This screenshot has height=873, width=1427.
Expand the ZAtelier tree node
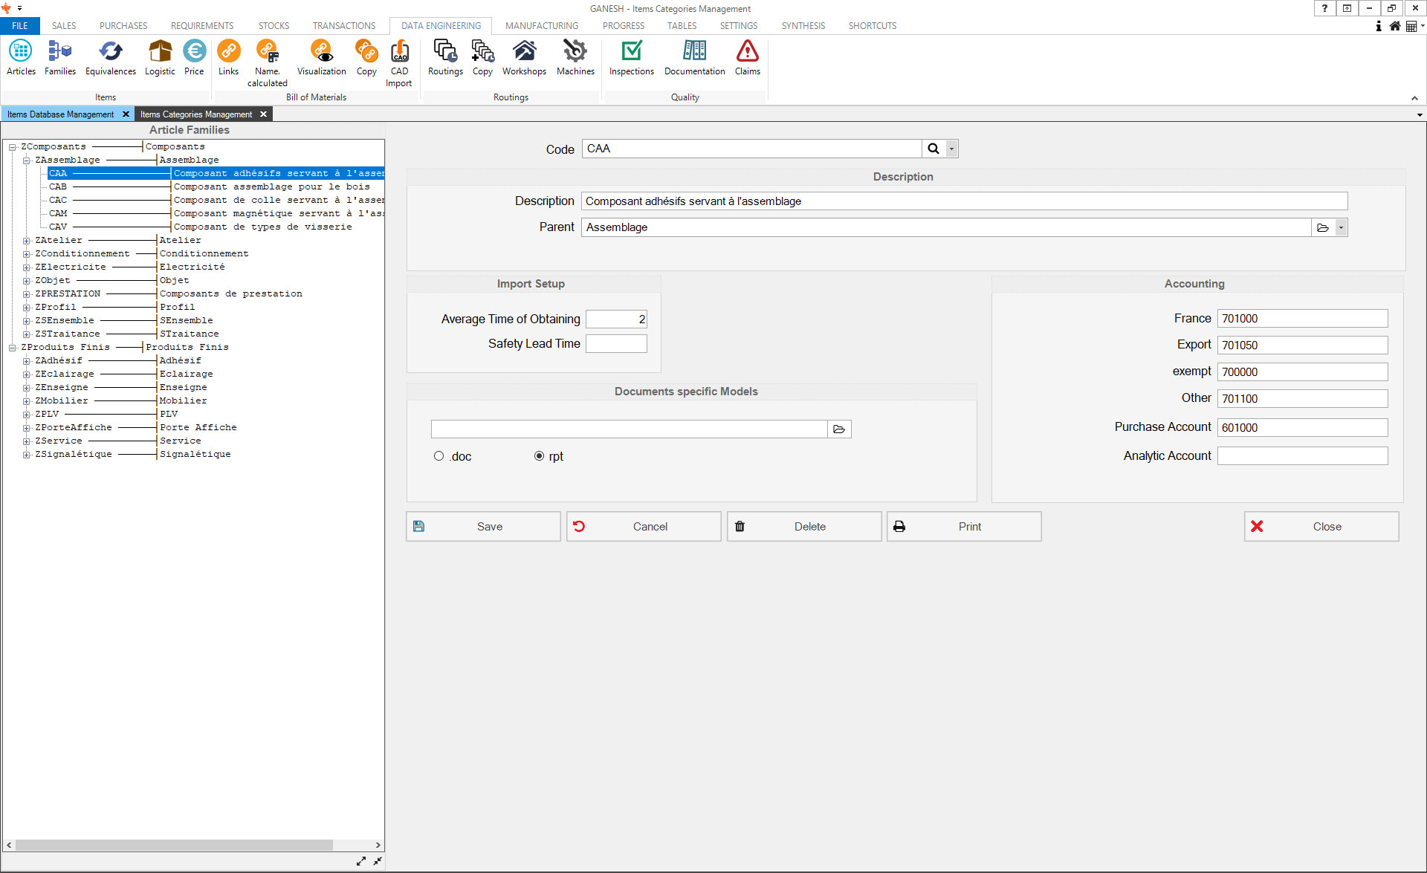(27, 241)
